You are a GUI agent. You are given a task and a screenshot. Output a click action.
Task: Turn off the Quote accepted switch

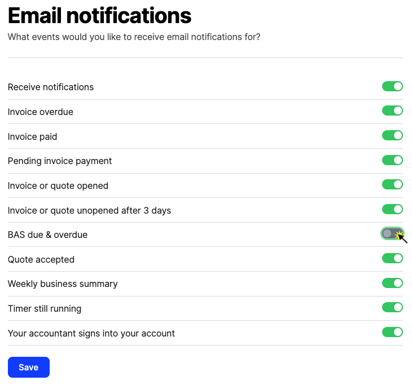[392, 258]
